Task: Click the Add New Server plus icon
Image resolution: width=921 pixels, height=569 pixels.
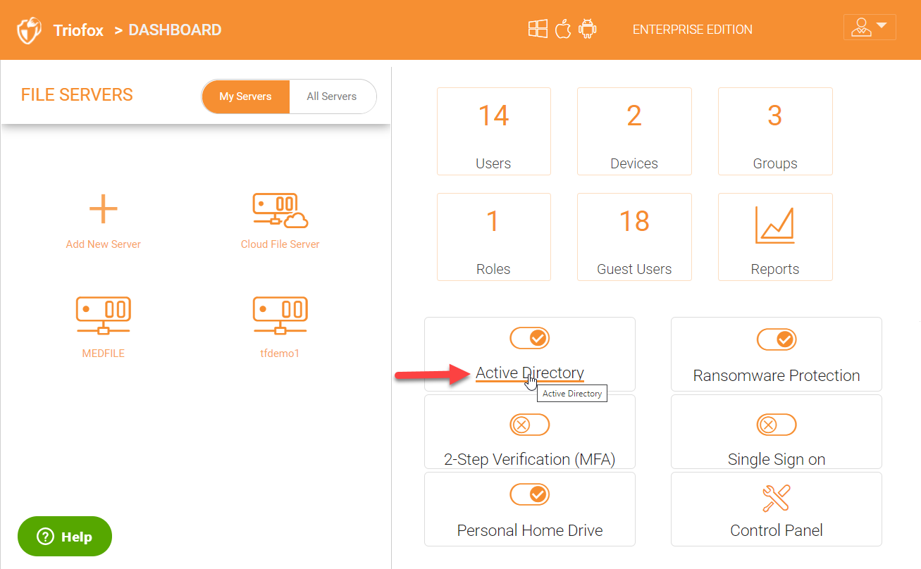Action: [104, 209]
